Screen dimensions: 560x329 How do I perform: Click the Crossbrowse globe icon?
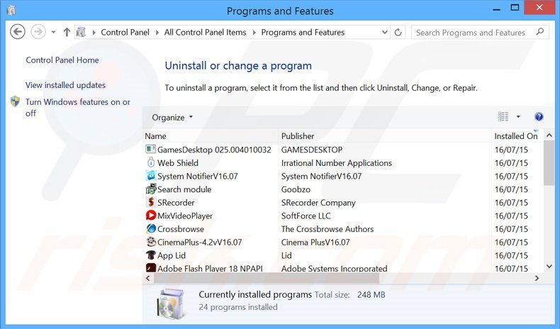tap(150, 229)
